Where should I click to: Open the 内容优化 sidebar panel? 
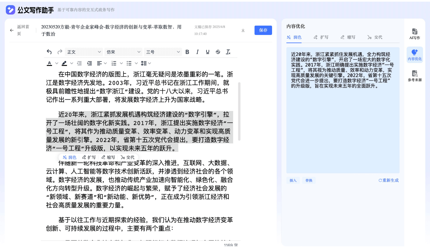(415, 55)
